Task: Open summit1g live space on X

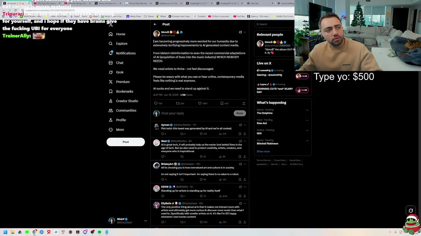Action: point(282,73)
